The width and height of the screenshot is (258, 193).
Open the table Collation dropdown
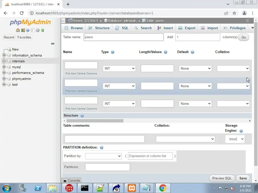(x=185, y=139)
